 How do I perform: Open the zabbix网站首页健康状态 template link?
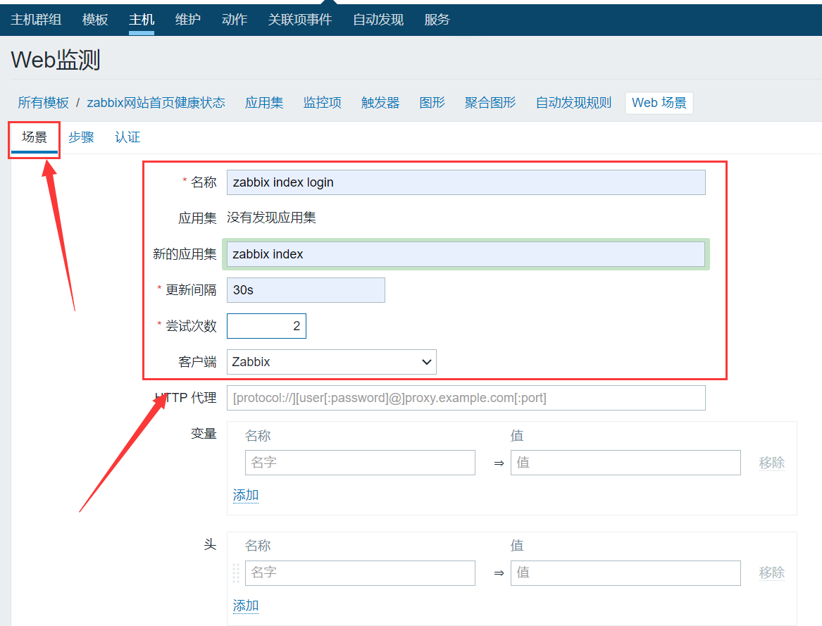pyautogui.click(x=156, y=103)
